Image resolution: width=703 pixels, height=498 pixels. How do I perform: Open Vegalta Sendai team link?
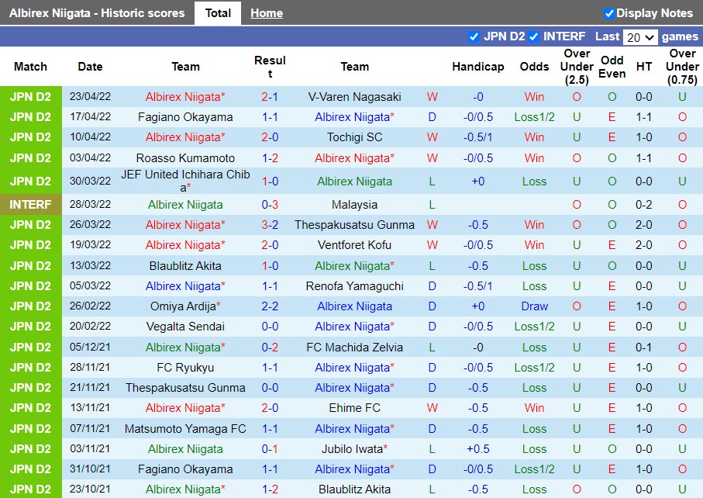[185, 327]
